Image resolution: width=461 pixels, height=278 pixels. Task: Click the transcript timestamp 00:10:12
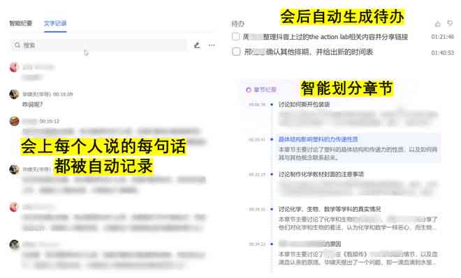click(50, 121)
